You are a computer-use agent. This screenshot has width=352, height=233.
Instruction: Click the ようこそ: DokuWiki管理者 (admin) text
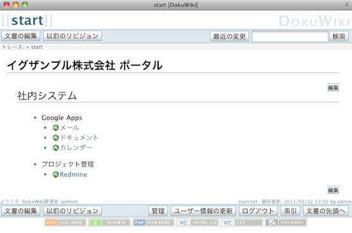click(x=39, y=202)
